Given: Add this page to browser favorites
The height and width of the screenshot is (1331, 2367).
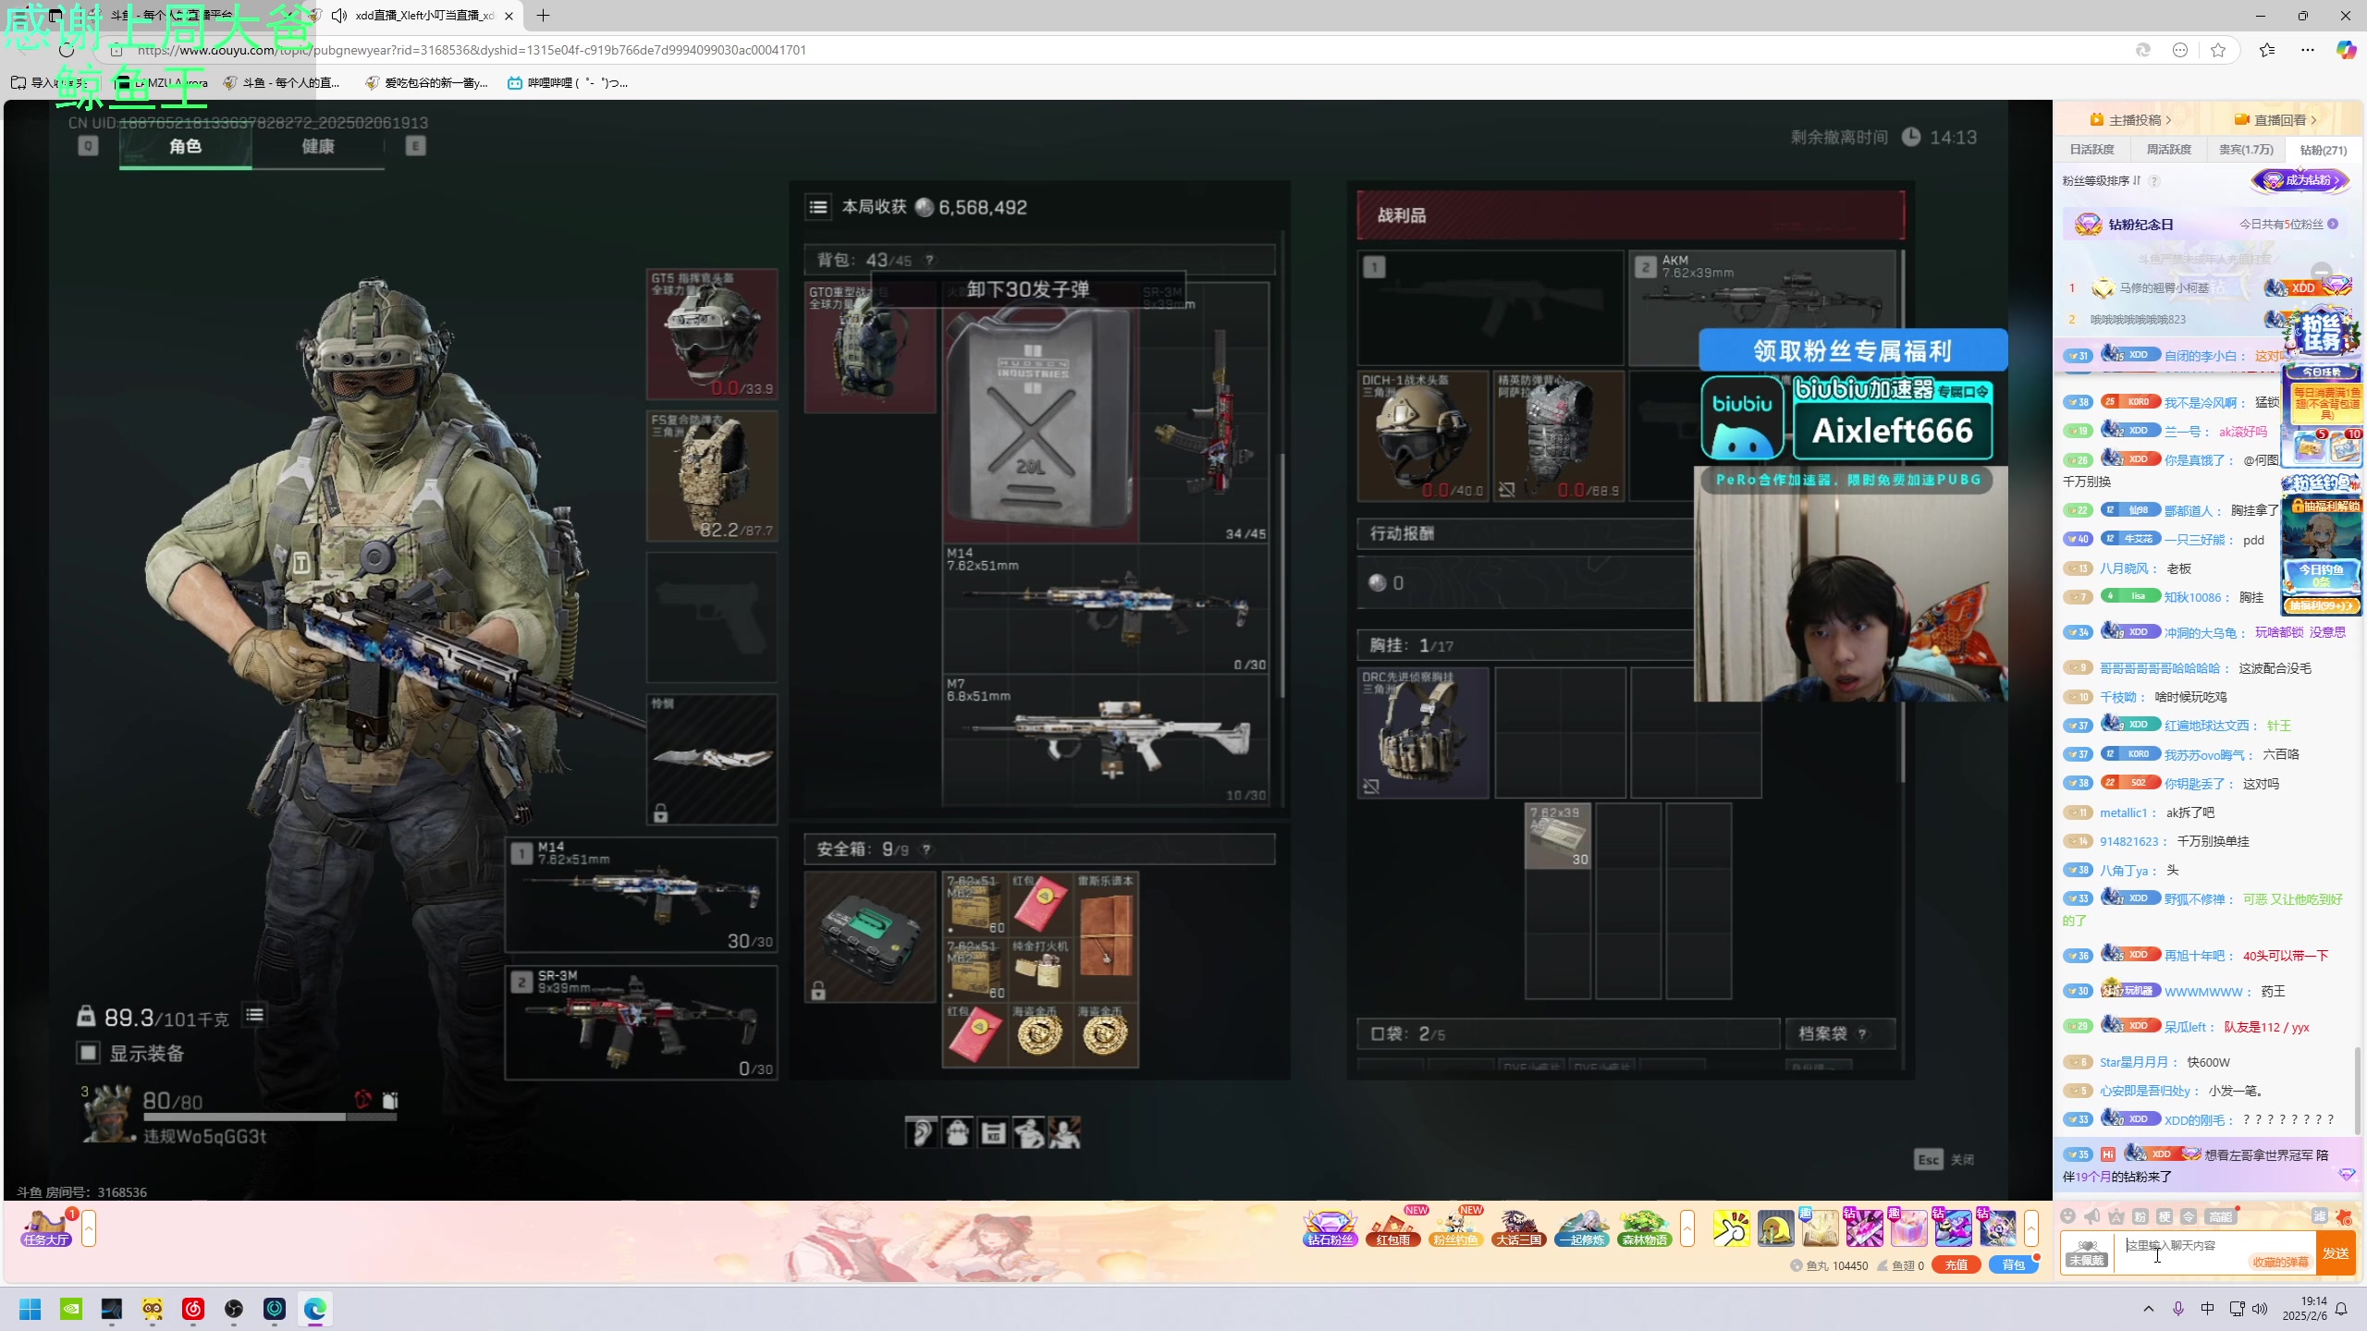Looking at the screenshot, I should tap(2218, 50).
